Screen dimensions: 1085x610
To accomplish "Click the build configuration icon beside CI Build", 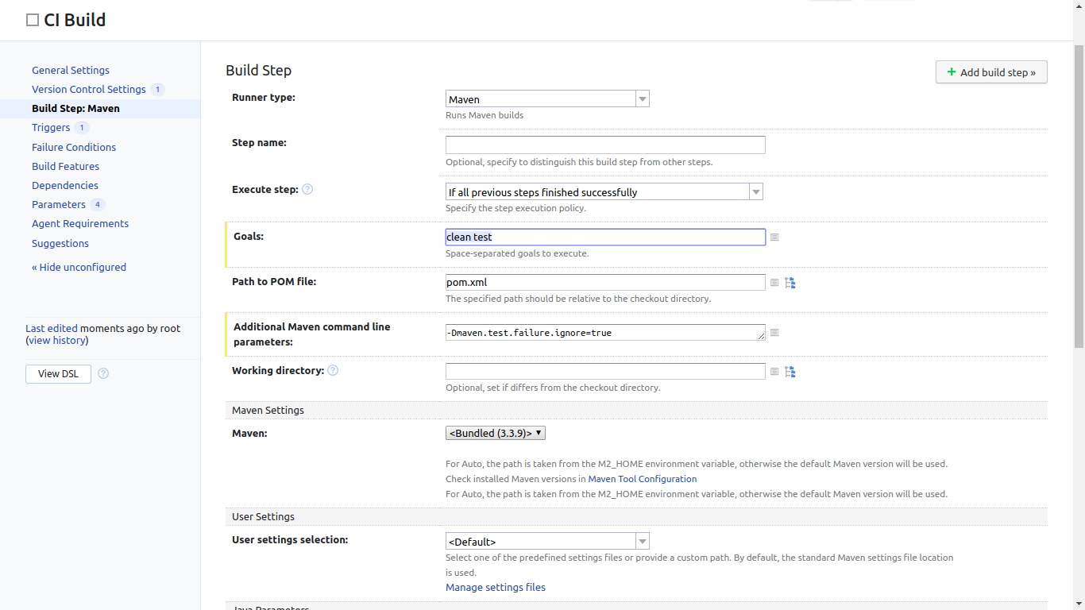I will tap(33, 21).
